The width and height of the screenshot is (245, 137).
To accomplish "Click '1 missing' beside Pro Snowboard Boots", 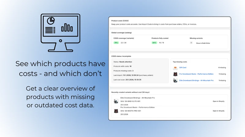I will [222, 74].
